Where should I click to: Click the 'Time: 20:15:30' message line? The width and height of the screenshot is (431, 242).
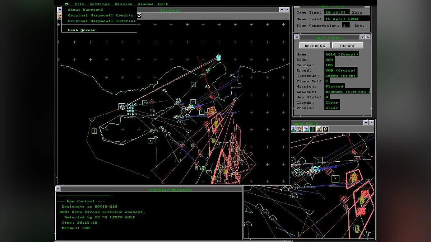click(x=80, y=223)
